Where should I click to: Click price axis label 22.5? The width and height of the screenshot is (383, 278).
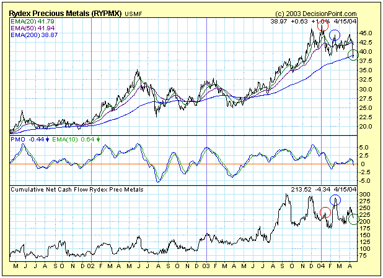[366, 117]
